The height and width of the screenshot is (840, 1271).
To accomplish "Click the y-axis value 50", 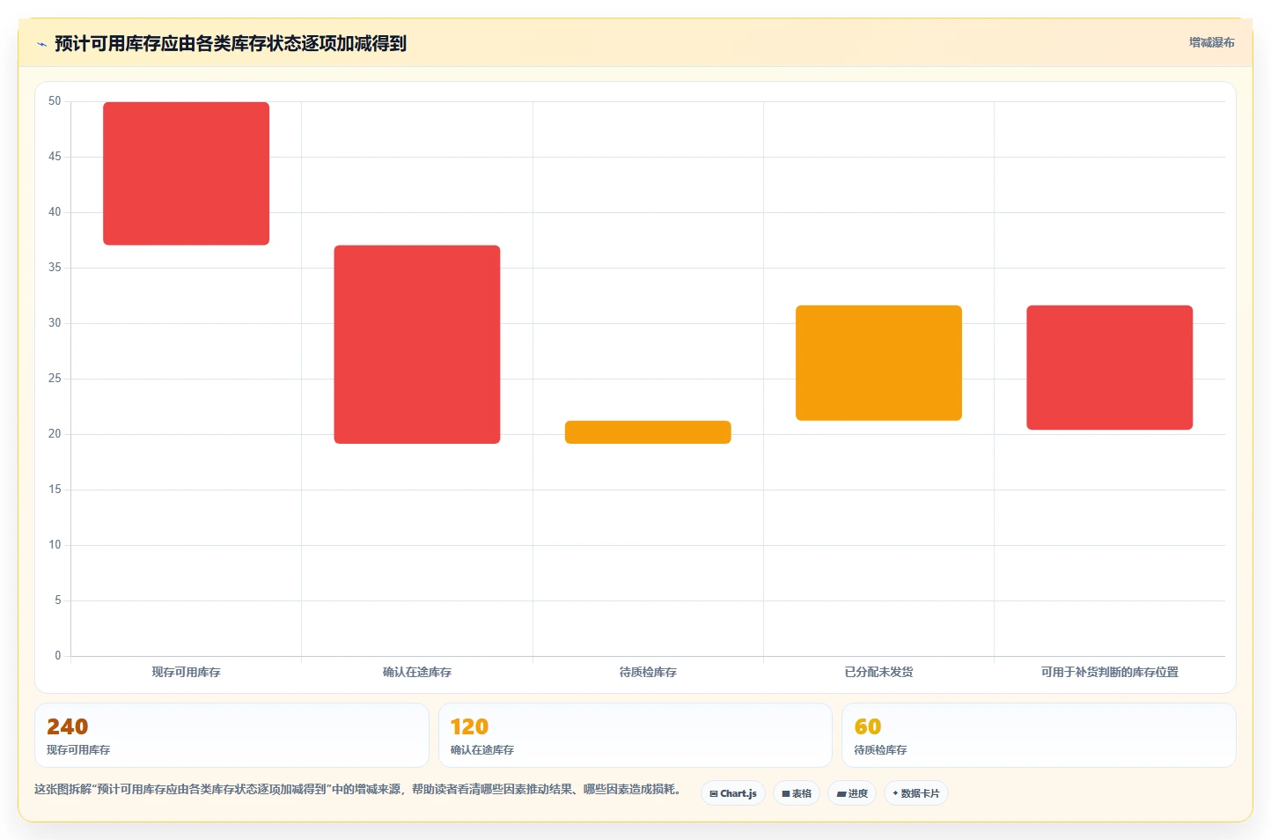I will pyautogui.click(x=55, y=101).
